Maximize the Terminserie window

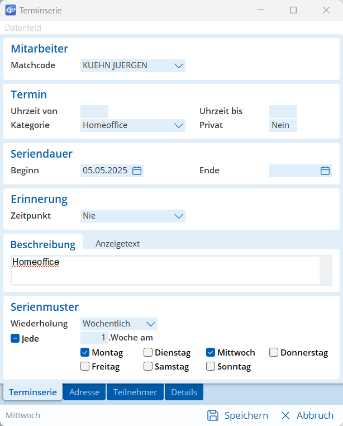point(293,10)
